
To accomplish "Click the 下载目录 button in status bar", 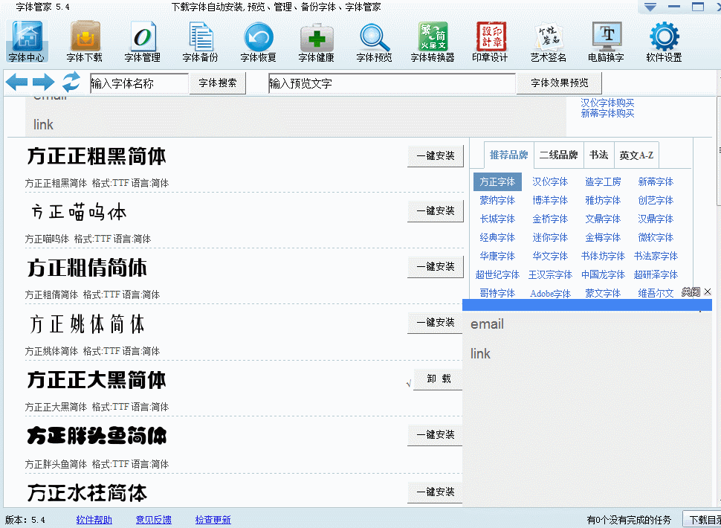I will point(702,520).
